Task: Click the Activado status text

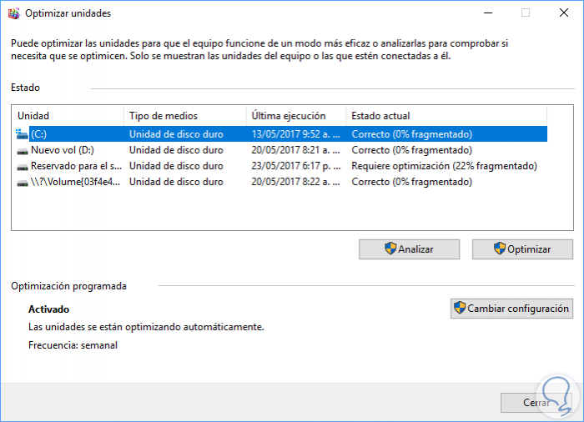Action: [x=48, y=309]
